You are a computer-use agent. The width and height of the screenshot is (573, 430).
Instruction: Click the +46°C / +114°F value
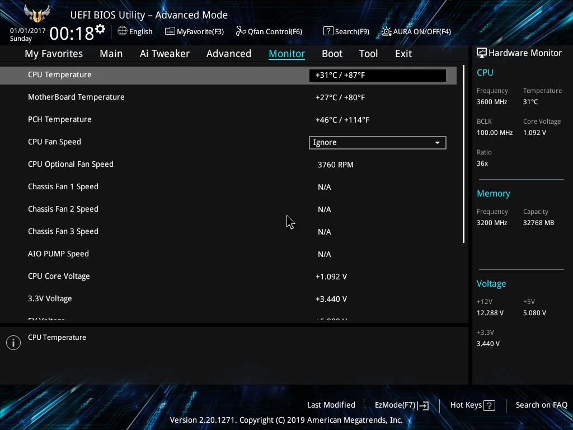[x=342, y=120]
